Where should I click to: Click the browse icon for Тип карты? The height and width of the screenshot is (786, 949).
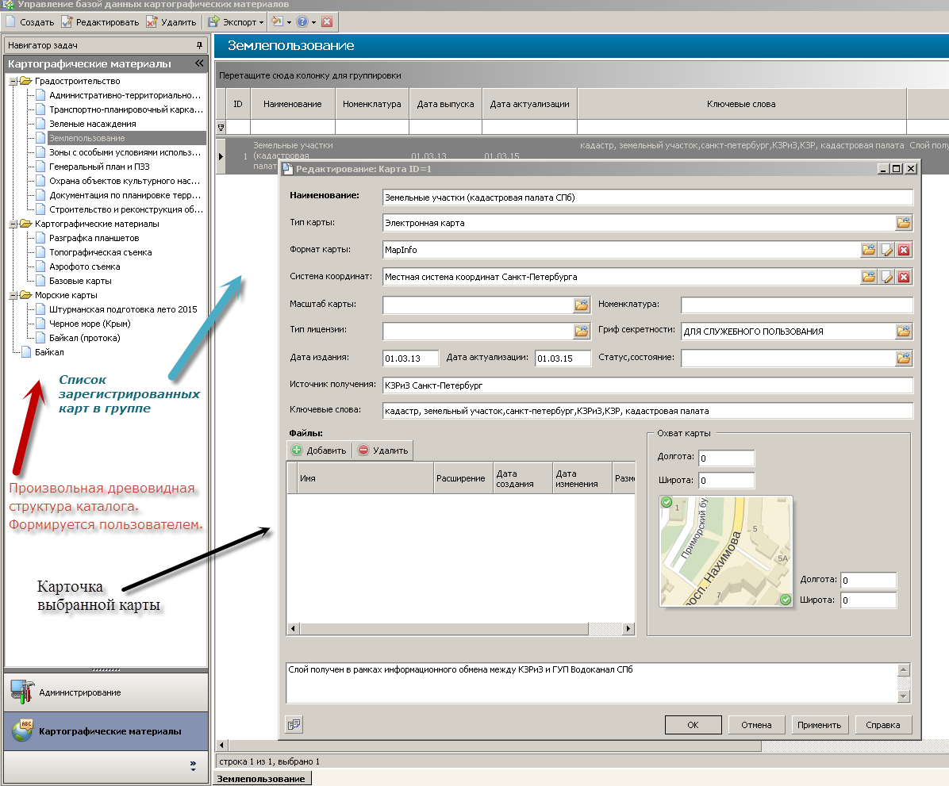[x=904, y=223]
